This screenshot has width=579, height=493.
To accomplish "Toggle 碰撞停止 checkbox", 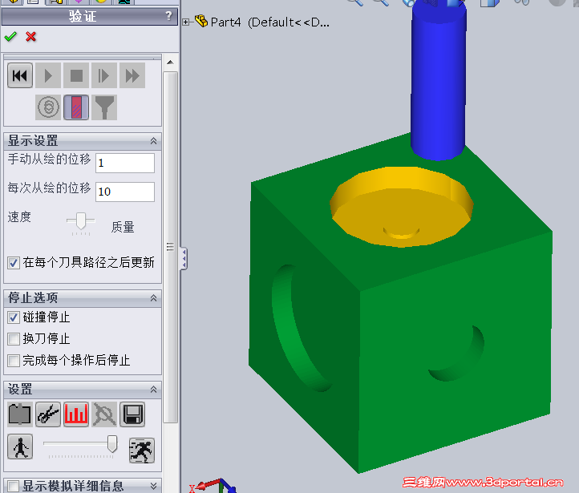I will pyautogui.click(x=14, y=317).
